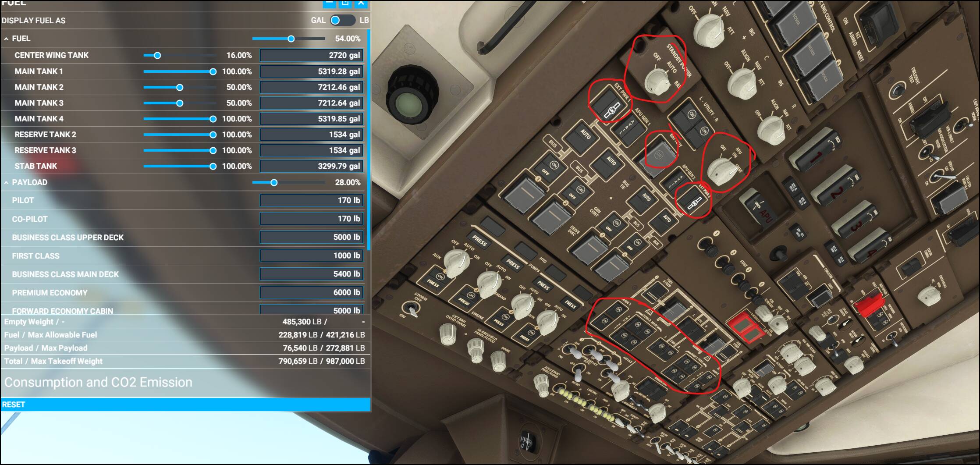This screenshot has width=980, height=465.
Task: Select the Main Tank 4 row label
Action: (x=39, y=119)
